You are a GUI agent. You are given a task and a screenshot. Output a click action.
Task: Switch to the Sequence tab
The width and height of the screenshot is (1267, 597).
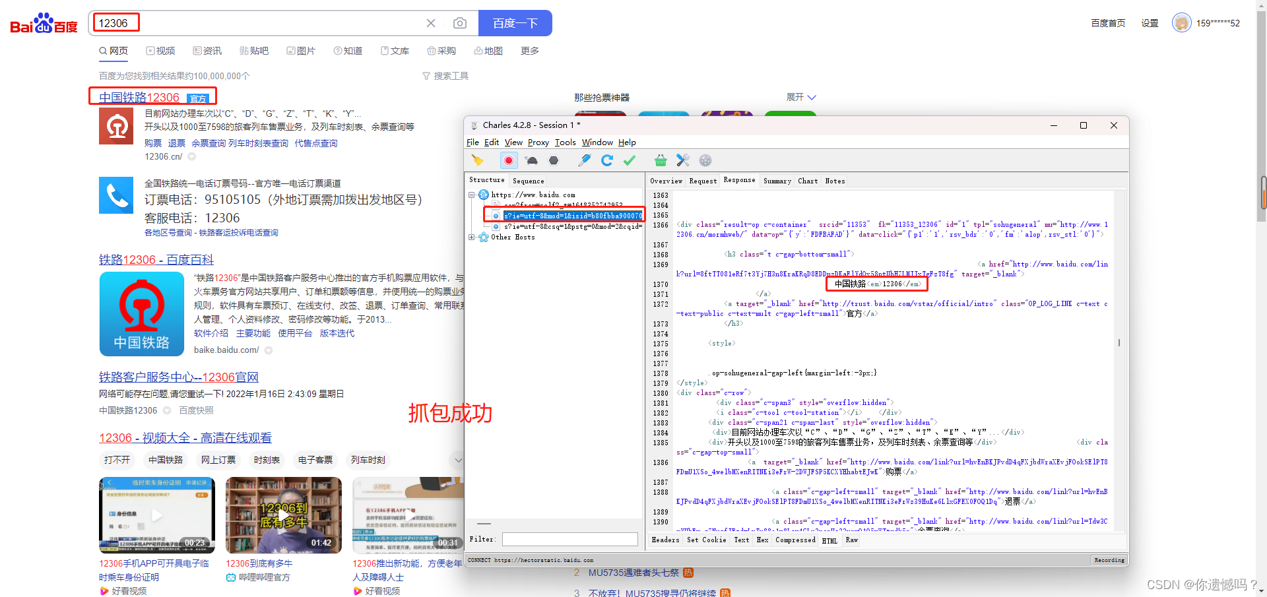pyautogui.click(x=528, y=180)
